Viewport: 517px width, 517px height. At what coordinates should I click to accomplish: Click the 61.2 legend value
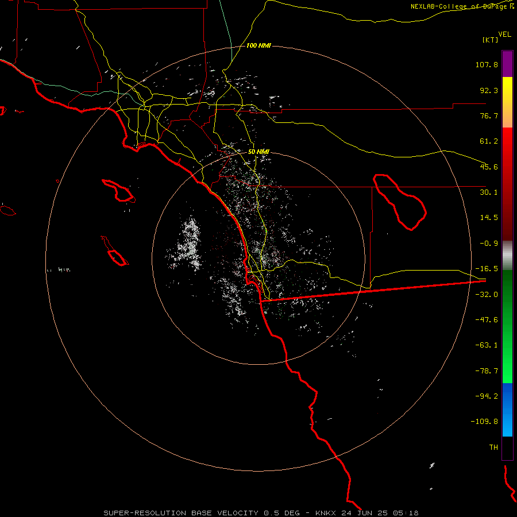(489, 141)
